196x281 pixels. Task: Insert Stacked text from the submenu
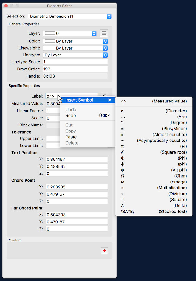154,212
